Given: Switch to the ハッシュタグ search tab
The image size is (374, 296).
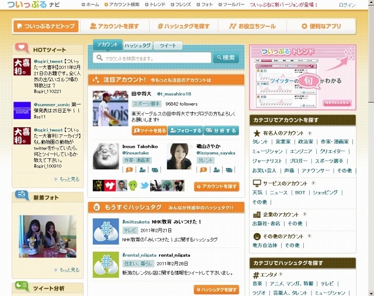Looking at the screenshot, I should point(138,46).
